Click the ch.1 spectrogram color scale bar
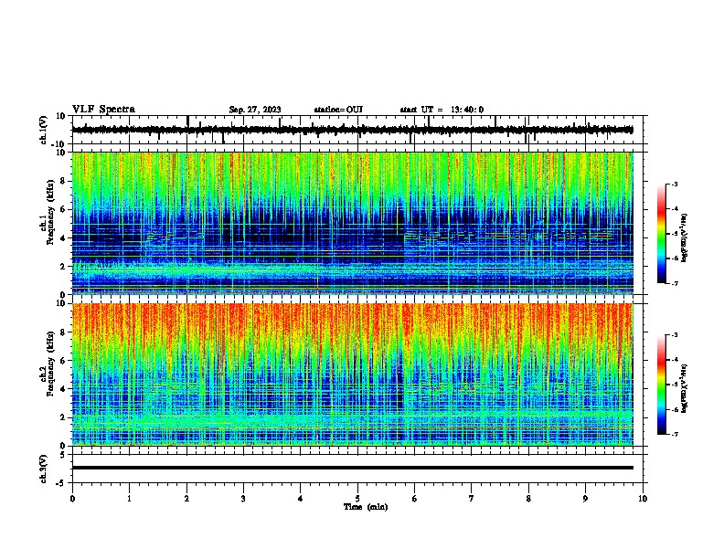724x559 pixels. tap(662, 234)
